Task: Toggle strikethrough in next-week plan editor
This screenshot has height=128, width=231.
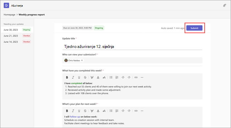Action: click(85, 111)
